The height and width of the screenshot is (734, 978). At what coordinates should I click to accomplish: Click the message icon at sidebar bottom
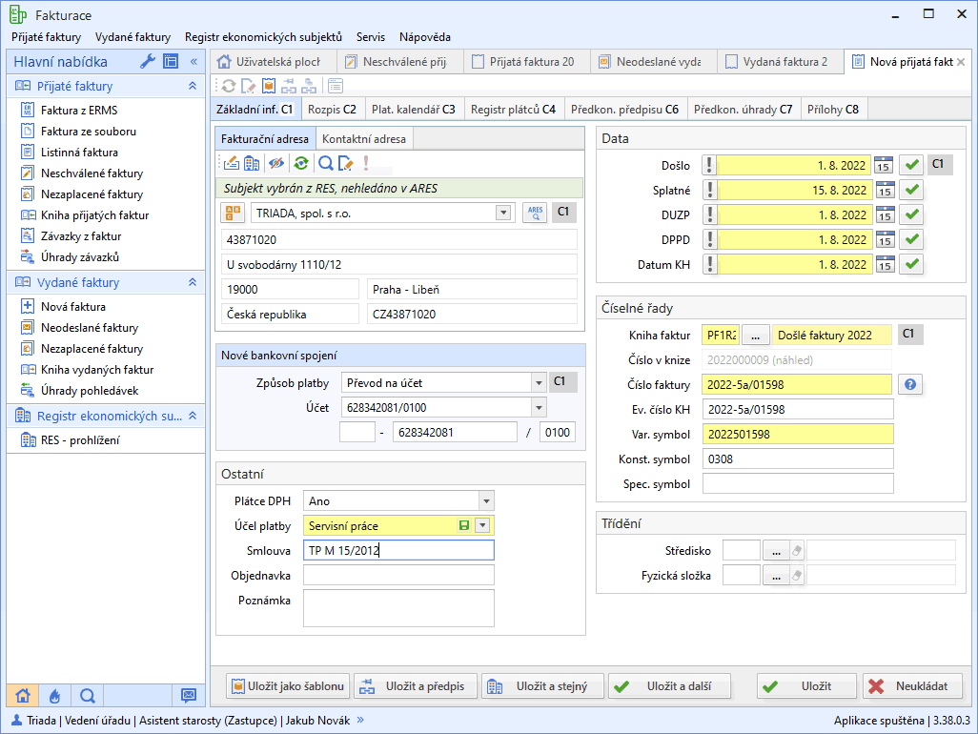point(188,695)
